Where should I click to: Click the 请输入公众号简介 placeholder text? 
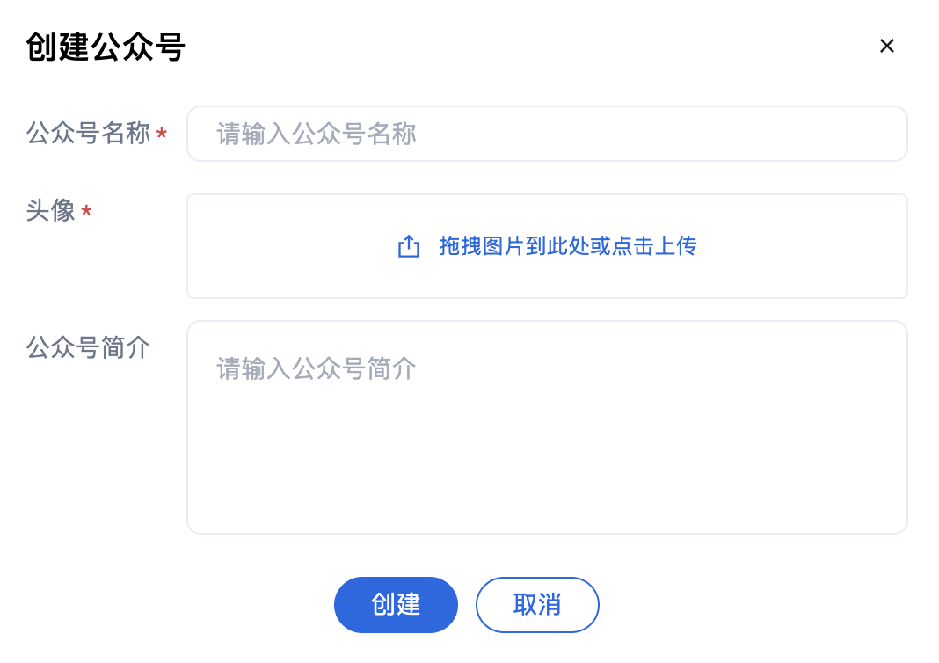(317, 368)
